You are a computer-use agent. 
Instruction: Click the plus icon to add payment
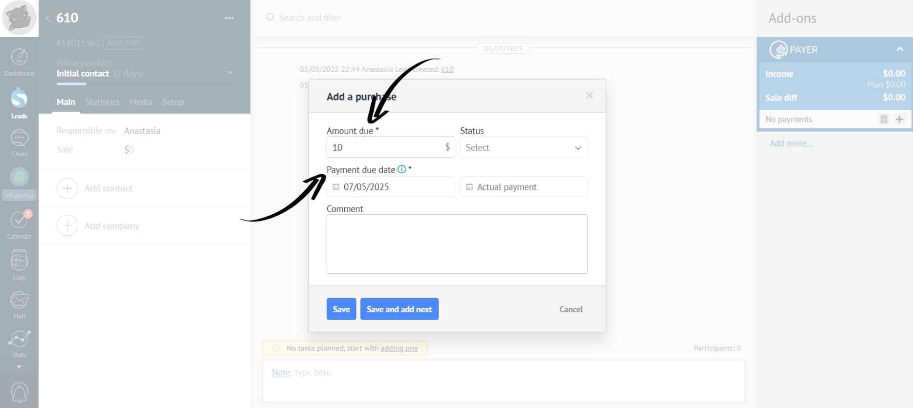tap(899, 119)
